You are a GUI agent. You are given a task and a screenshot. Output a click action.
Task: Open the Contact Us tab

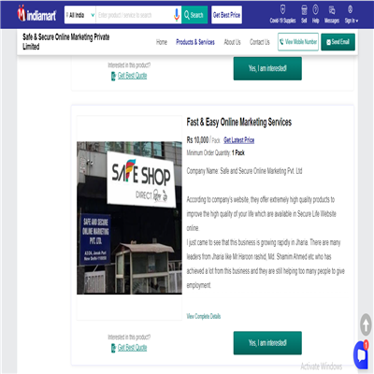260,42
